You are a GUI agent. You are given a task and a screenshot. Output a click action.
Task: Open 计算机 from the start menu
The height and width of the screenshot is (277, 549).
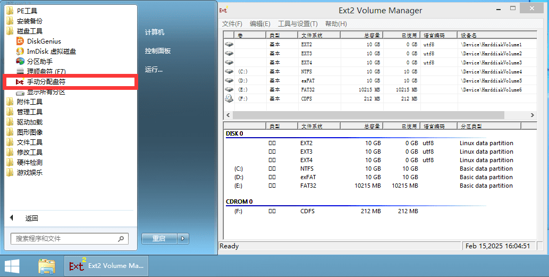[x=155, y=32]
